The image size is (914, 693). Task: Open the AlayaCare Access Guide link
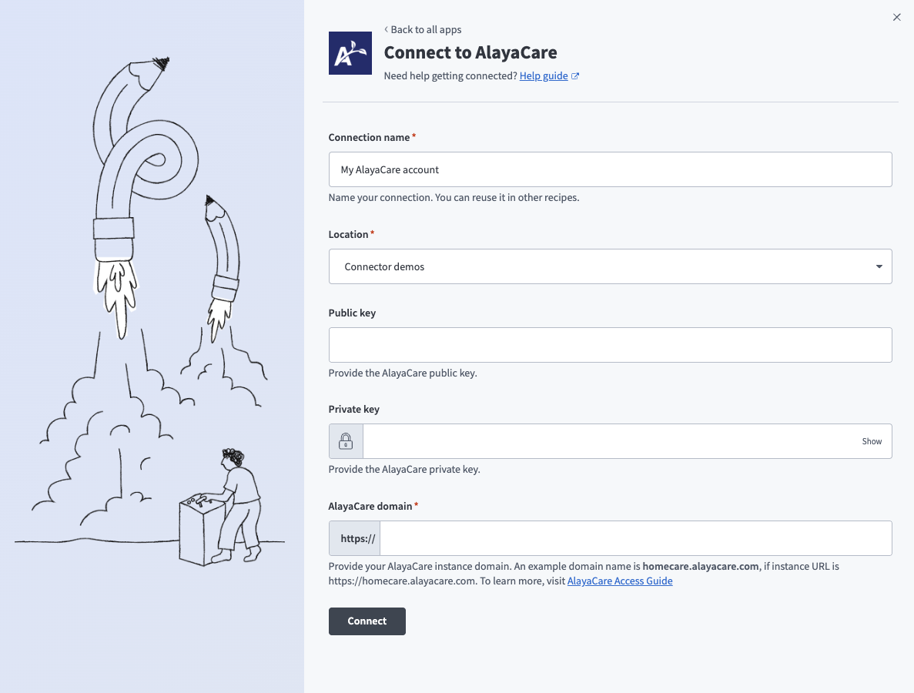(620, 581)
